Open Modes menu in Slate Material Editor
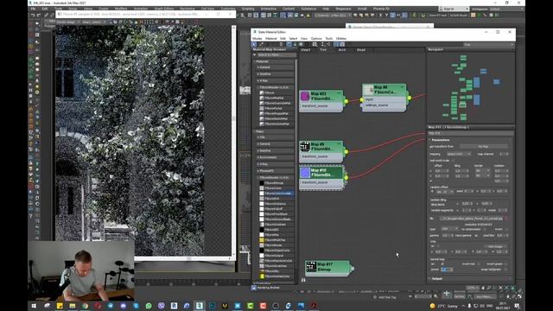Viewport: 553px width, 311px height. pos(257,38)
